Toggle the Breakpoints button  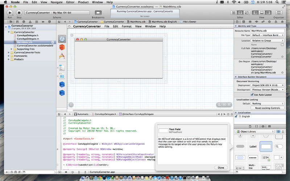coord(98,13)
